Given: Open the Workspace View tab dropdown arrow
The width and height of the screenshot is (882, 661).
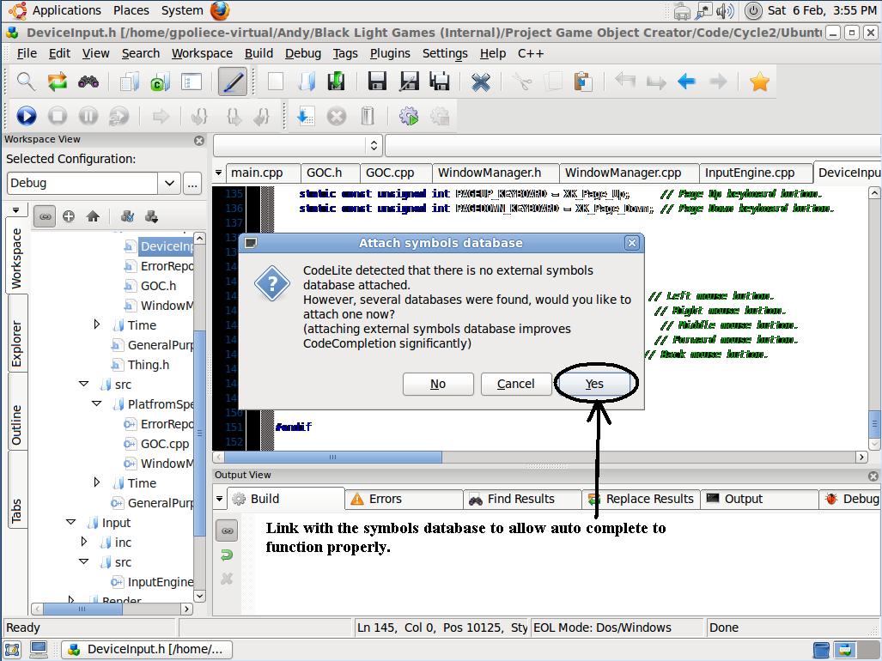Looking at the screenshot, I should pyautogui.click(x=15, y=210).
